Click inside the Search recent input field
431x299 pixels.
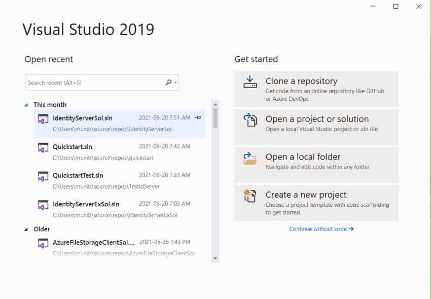pos(91,82)
